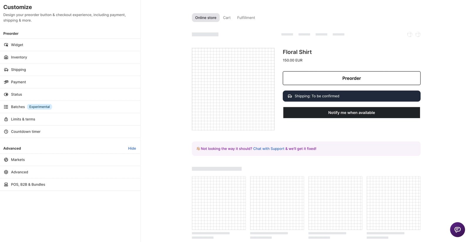Open Status settings
The width and height of the screenshot is (470, 242).
70,94
